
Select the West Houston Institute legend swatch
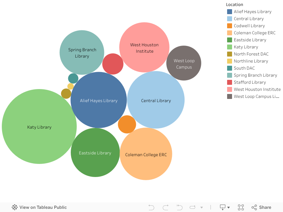coord(229,89)
